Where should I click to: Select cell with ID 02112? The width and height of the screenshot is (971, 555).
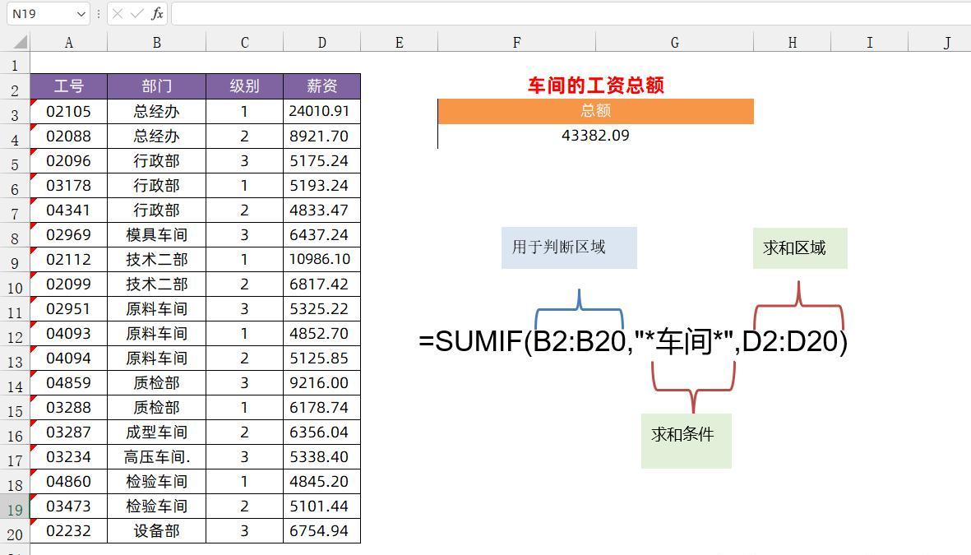point(69,260)
